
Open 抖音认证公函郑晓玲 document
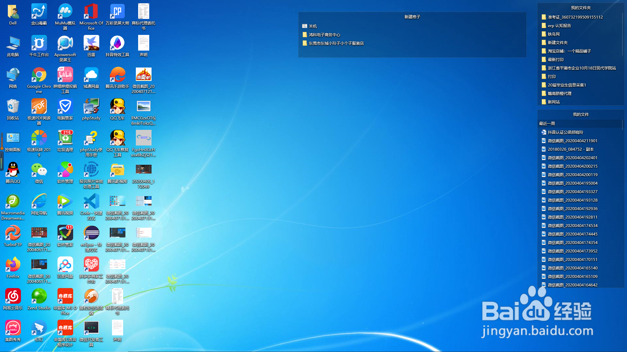point(562,132)
